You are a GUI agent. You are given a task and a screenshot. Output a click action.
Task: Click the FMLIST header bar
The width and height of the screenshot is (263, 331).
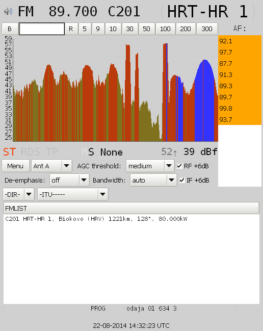point(131,209)
